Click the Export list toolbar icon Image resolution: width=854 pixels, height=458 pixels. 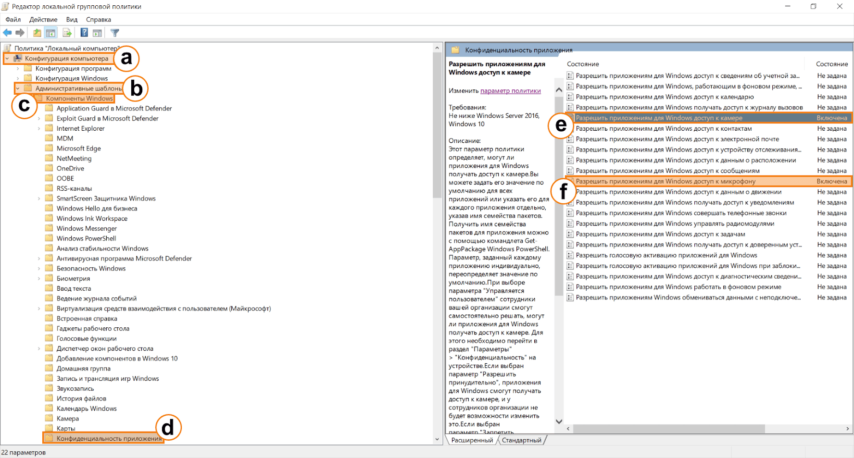pyautogui.click(x=67, y=33)
